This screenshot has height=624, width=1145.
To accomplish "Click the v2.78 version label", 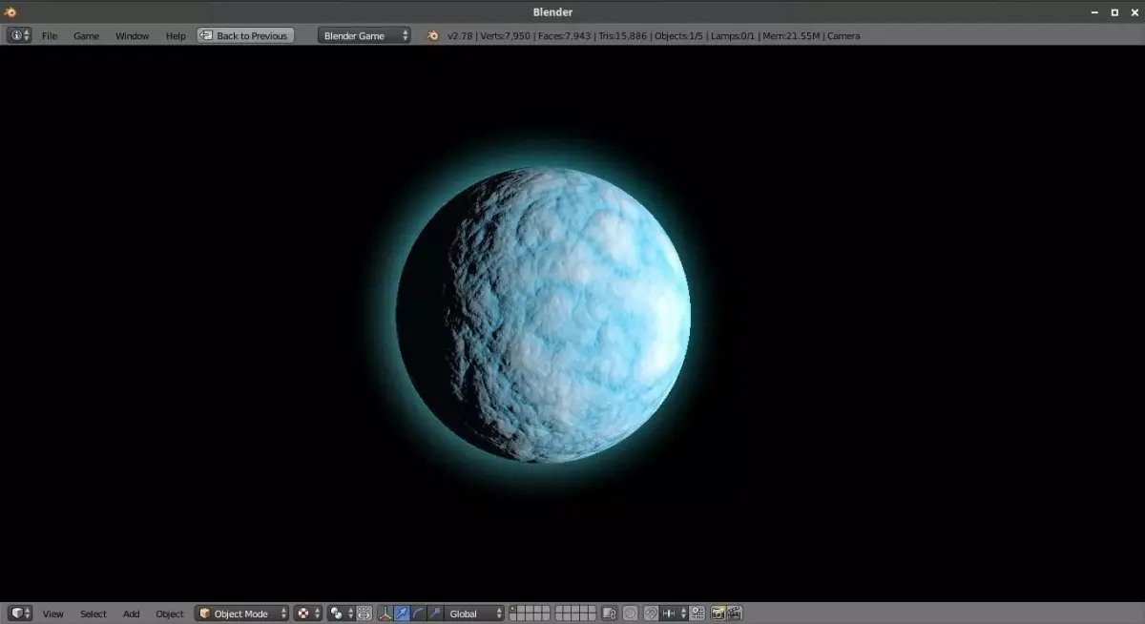I will [458, 36].
